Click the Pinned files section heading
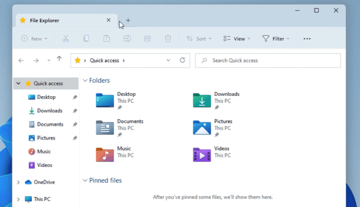Image resolution: width=360 pixels, height=207 pixels. (105, 181)
